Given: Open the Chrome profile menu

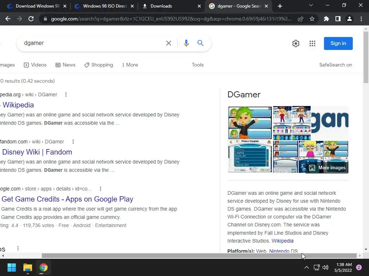Looking at the screenshot, I should [x=350, y=19].
